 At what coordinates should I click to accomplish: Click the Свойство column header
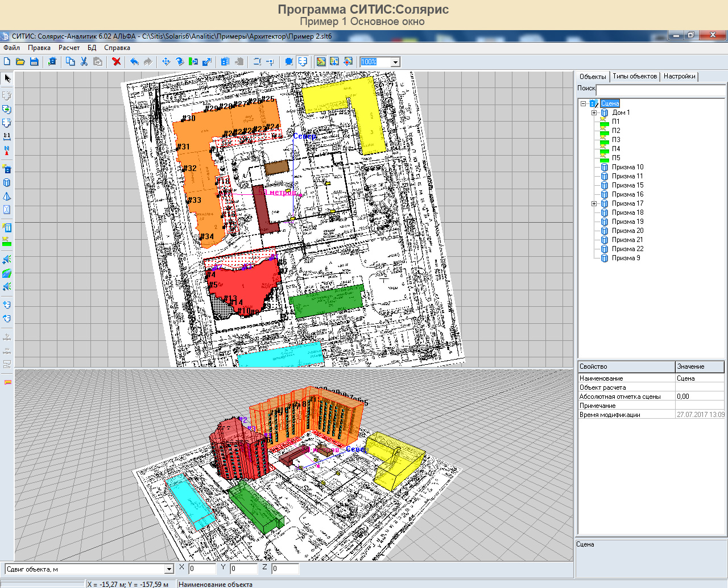[x=627, y=366]
